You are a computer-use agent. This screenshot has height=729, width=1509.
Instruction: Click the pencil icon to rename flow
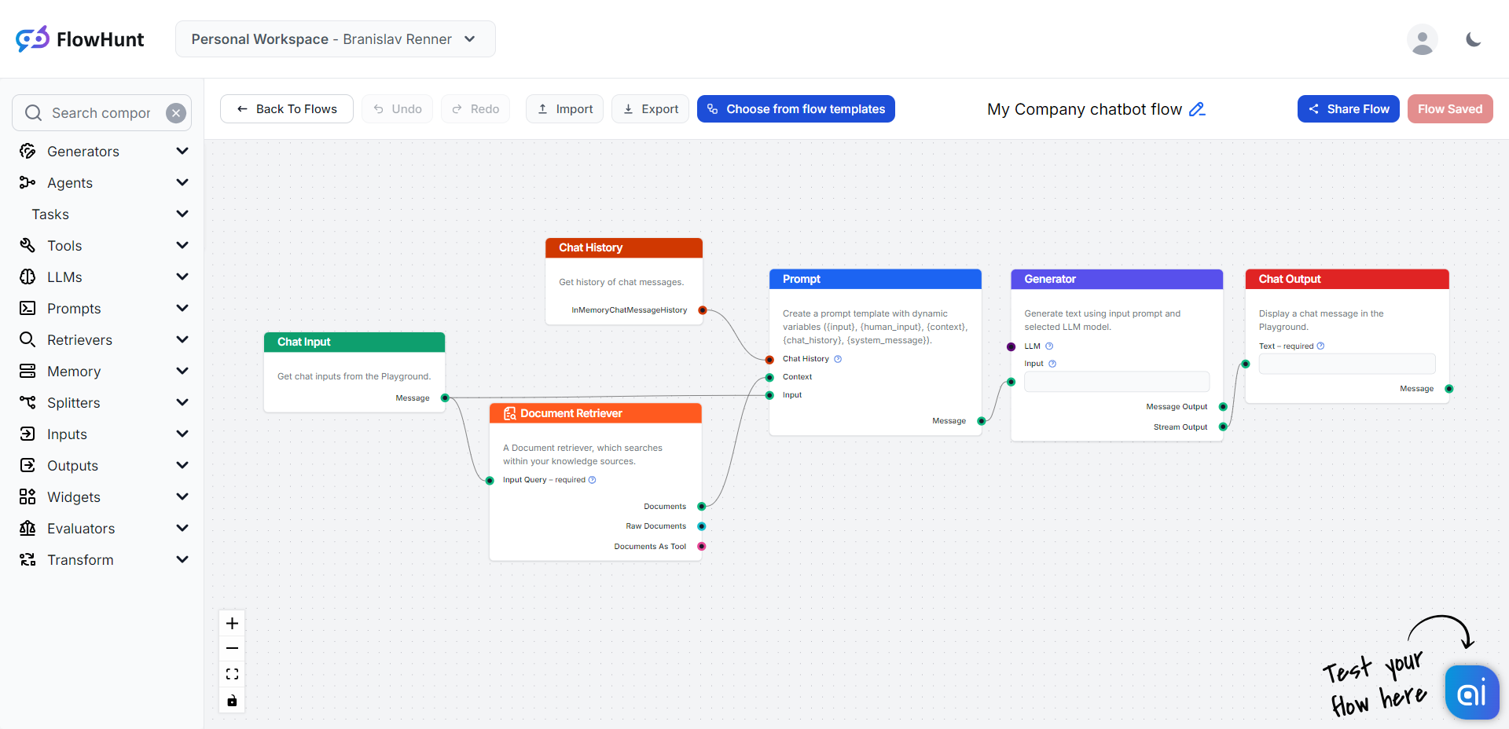[x=1197, y=109]
